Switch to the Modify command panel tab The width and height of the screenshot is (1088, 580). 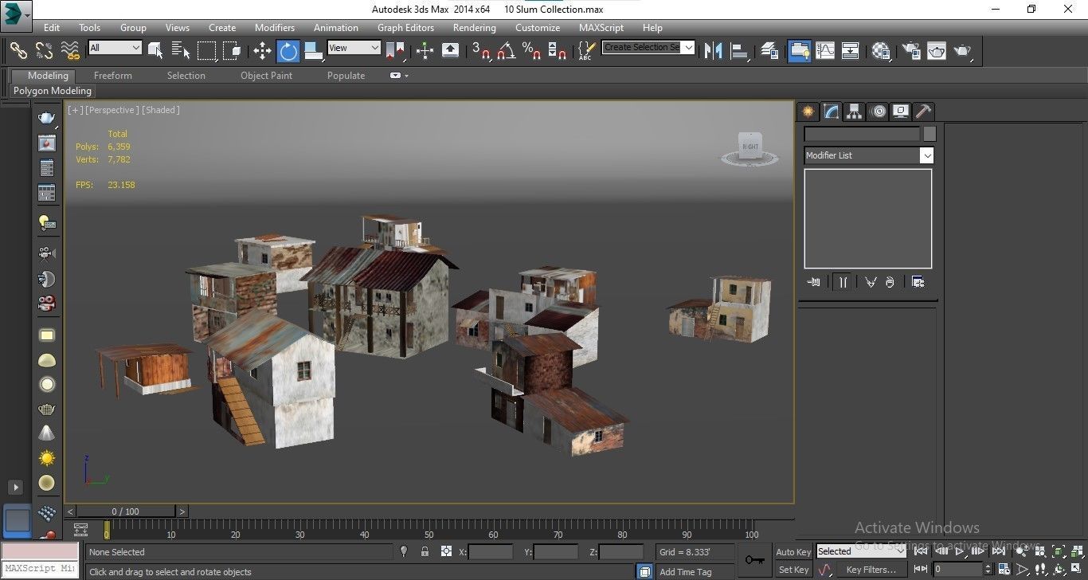(x=832, y=112)
